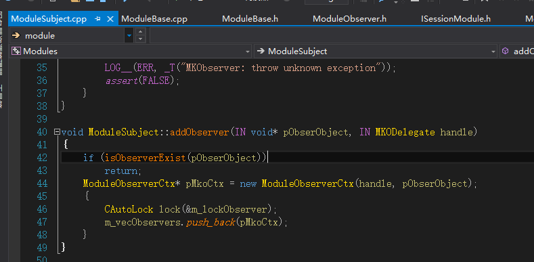The width and height of the screenshot is (534, 262).
Task: Open the ModuleObserver.h tab
Action: 349,19
